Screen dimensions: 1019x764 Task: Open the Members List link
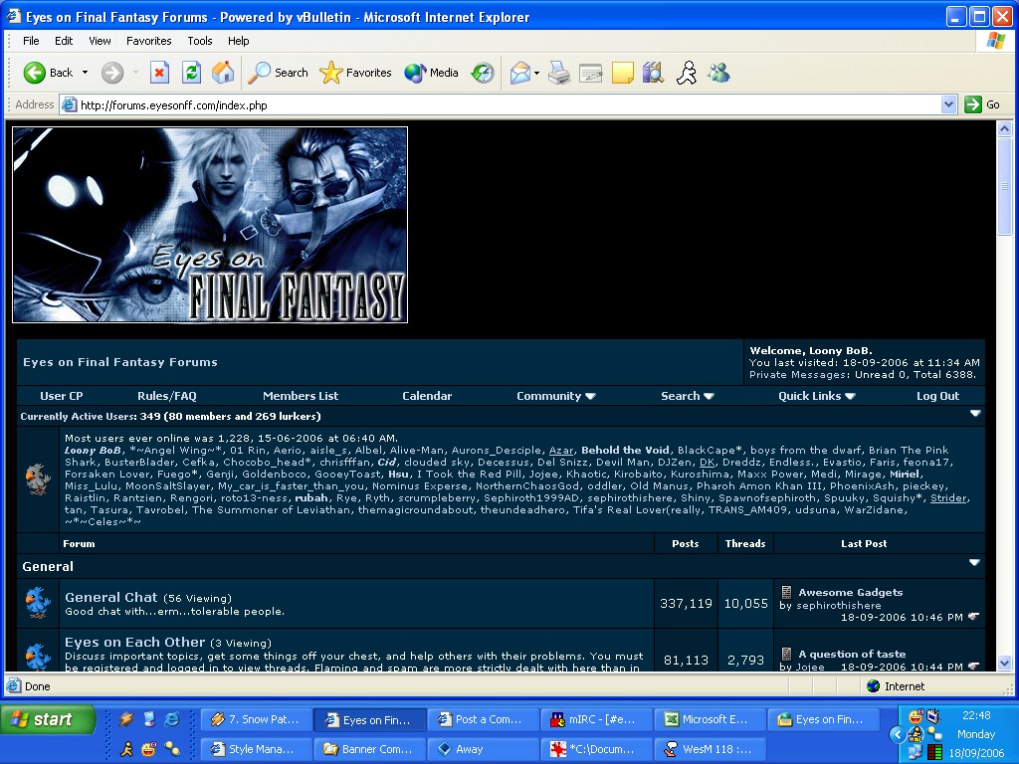pyautogui.click(x=301, y=396)
